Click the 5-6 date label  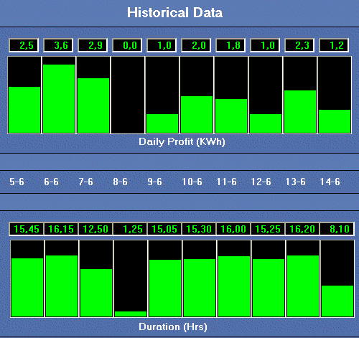point(17,182)
